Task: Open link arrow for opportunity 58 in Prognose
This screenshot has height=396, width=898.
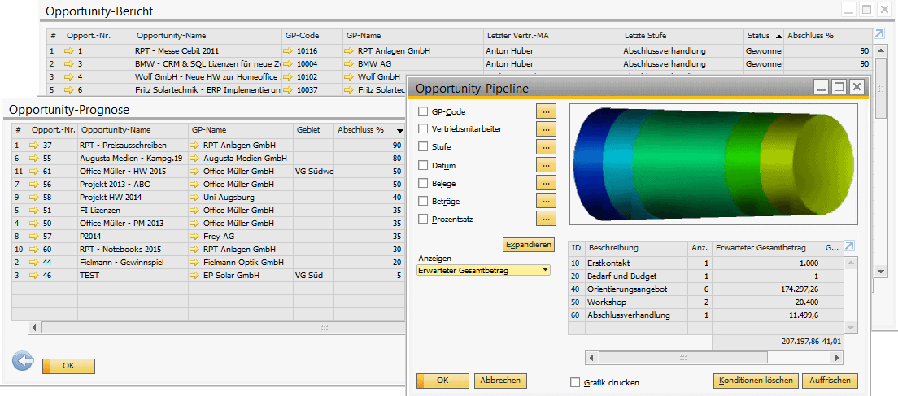Action: [35, 197]
